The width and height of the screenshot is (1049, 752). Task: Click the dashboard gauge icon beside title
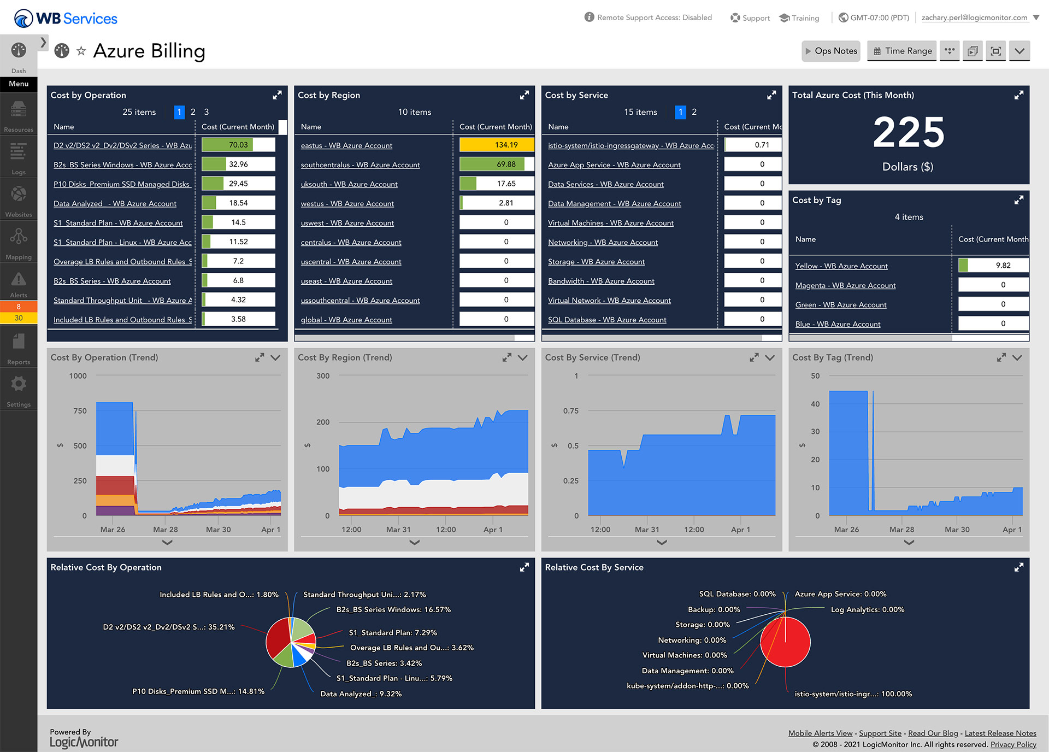(62, 51)
